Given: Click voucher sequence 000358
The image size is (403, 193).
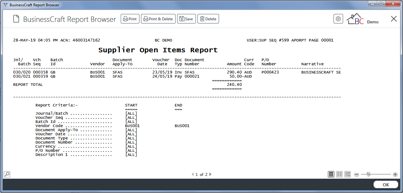Looking at the screenshot, I should pyautogui.click(x=40, y=72).
